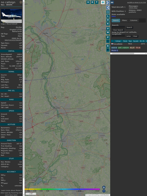
Task: Toggle the L map option button
Action: pyautogui.click(x=108, y=16)
